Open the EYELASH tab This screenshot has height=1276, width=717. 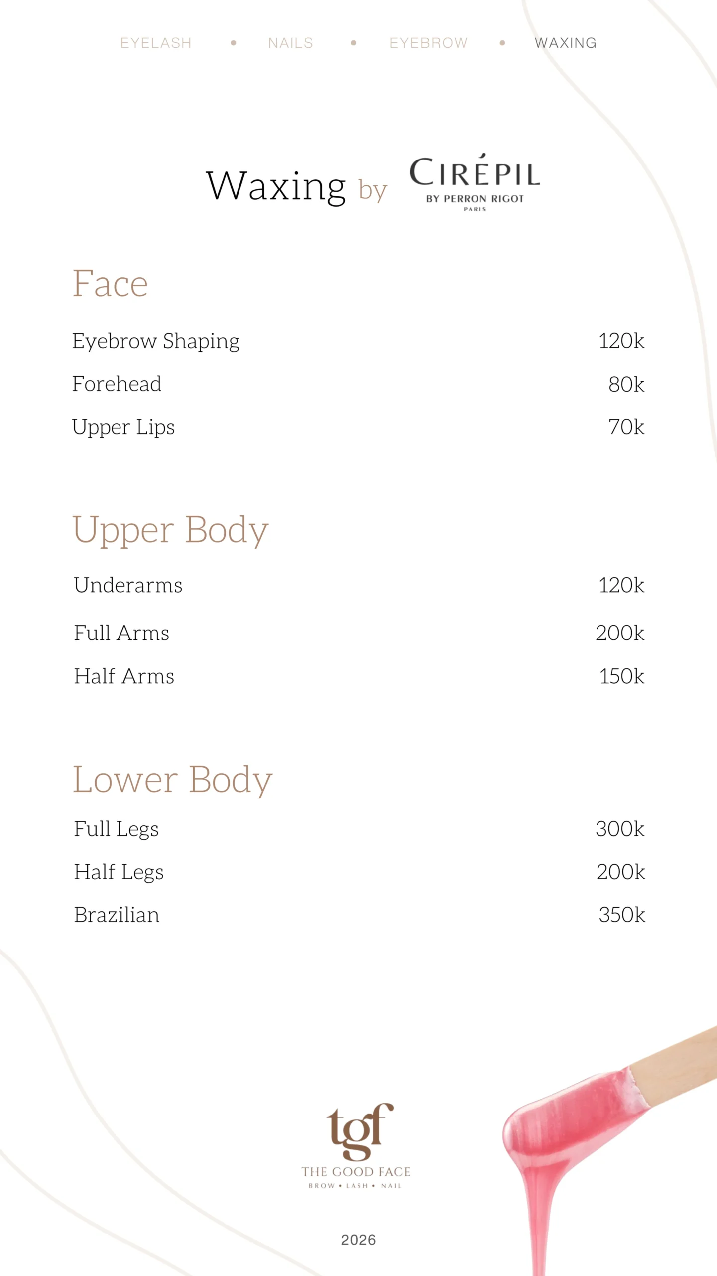pyautogui.click(x=156, y=43)
